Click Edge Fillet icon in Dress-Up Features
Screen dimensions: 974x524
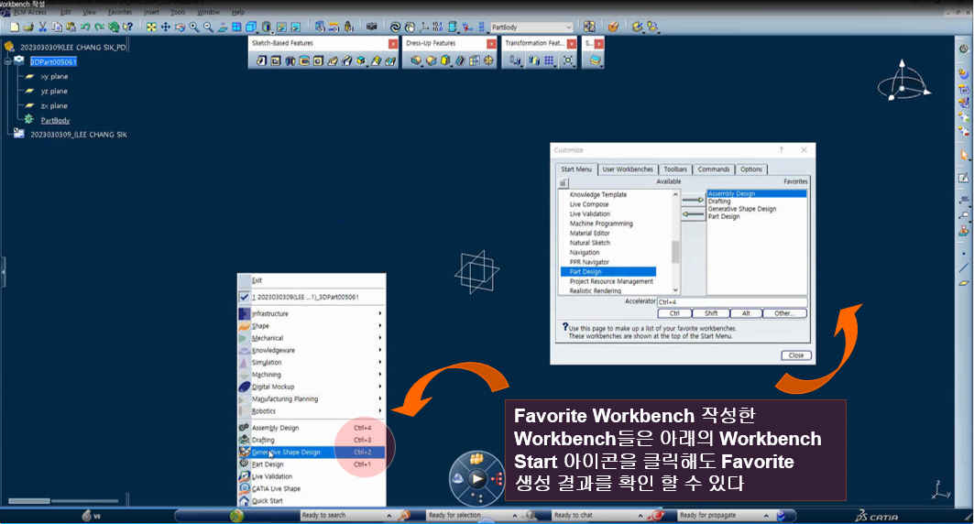pyautogui.click(x=416, y=60)
